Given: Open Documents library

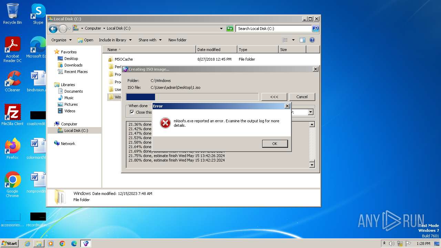Looking at the screenshot, I should pyautogui.click(x=73, y=91).
